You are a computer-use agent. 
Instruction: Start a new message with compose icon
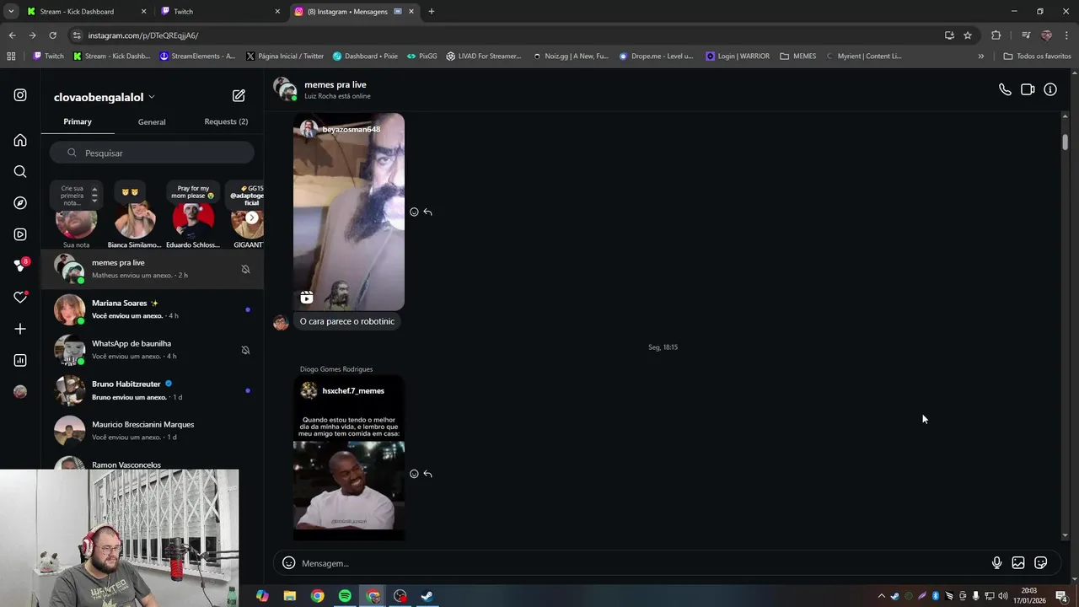[239, 96]
